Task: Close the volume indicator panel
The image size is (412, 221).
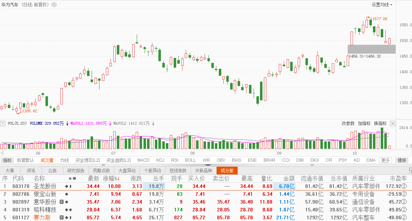Action: tap(392, 124)
